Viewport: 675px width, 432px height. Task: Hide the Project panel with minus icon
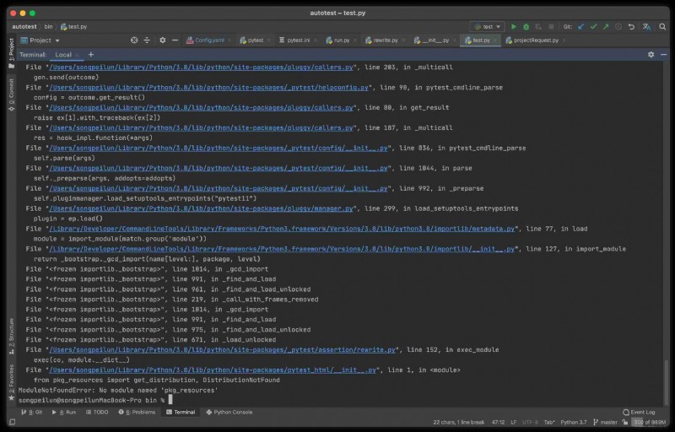(175, 40)
